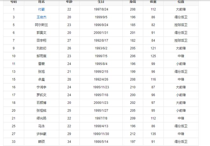Click player name 雷蒙

[x=41, y=64]
